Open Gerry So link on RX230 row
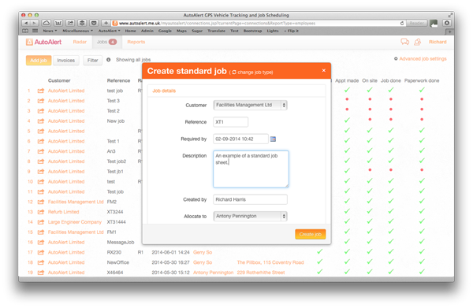 tap(203, 252)
